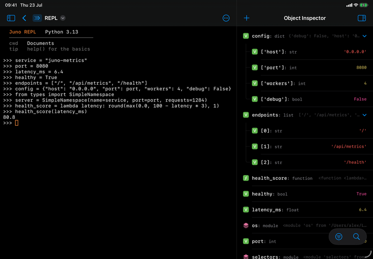Viewport: 373px width, 259px height.
Task: Add new item with the plus icon
Action: (247, 18)
